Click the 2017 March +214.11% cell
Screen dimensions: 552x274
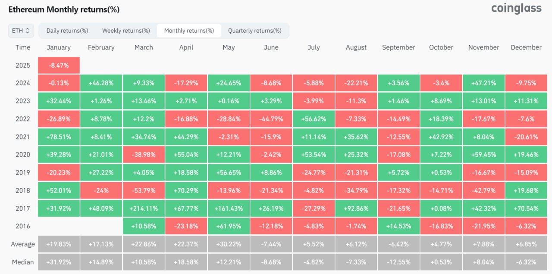144,208
